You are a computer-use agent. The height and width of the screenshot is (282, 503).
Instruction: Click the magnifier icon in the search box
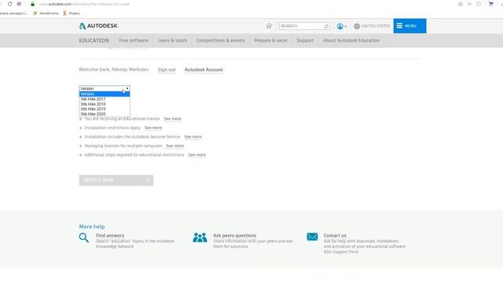(327, 26)
